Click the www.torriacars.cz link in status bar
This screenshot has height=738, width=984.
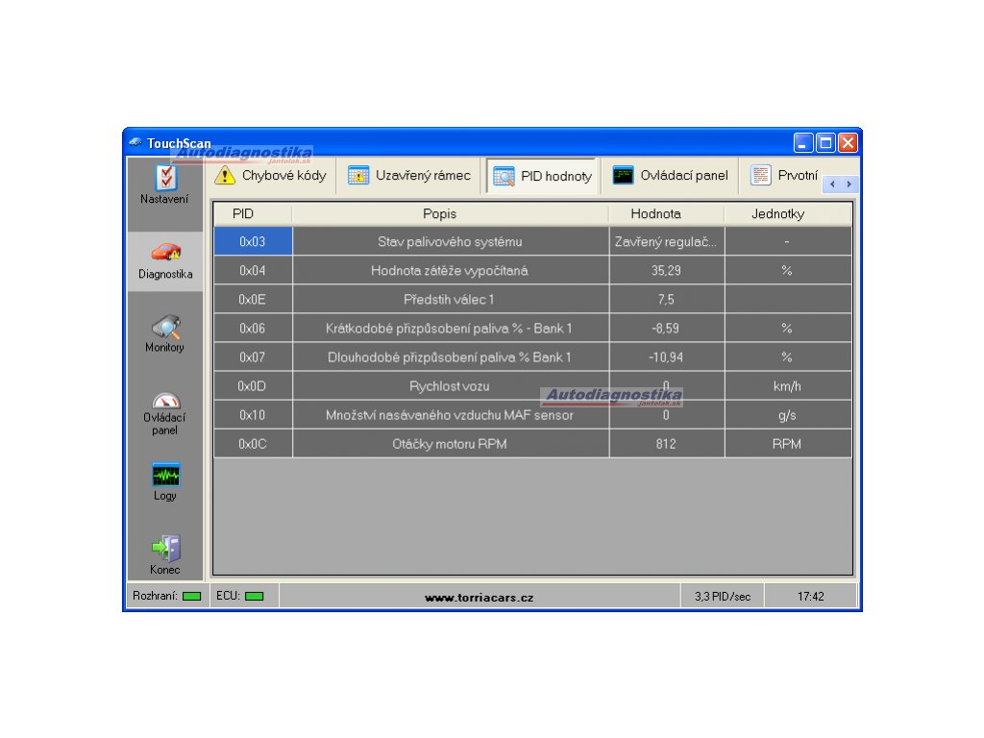coord(479,598)
